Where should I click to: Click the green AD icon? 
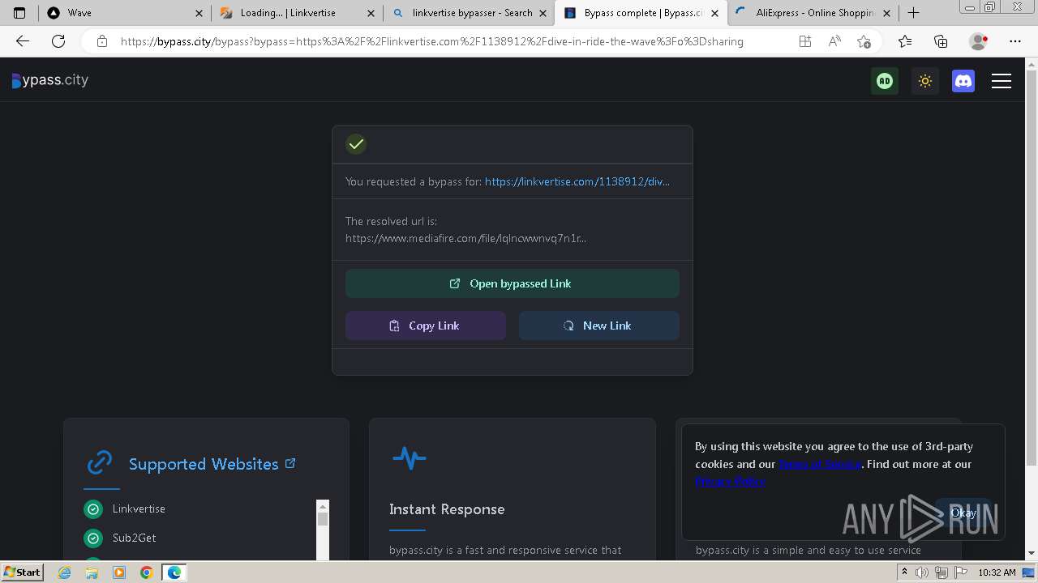[x=885, y=81]
